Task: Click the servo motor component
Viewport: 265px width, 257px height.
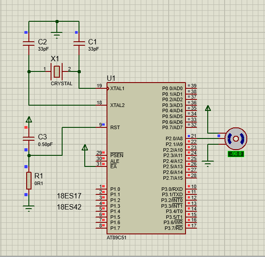Action: 236,139
